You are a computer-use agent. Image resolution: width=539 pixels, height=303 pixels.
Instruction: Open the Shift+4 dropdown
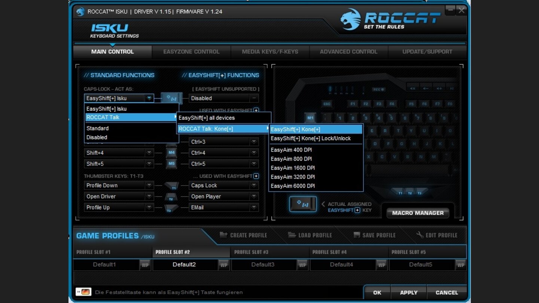pos(119,153)
